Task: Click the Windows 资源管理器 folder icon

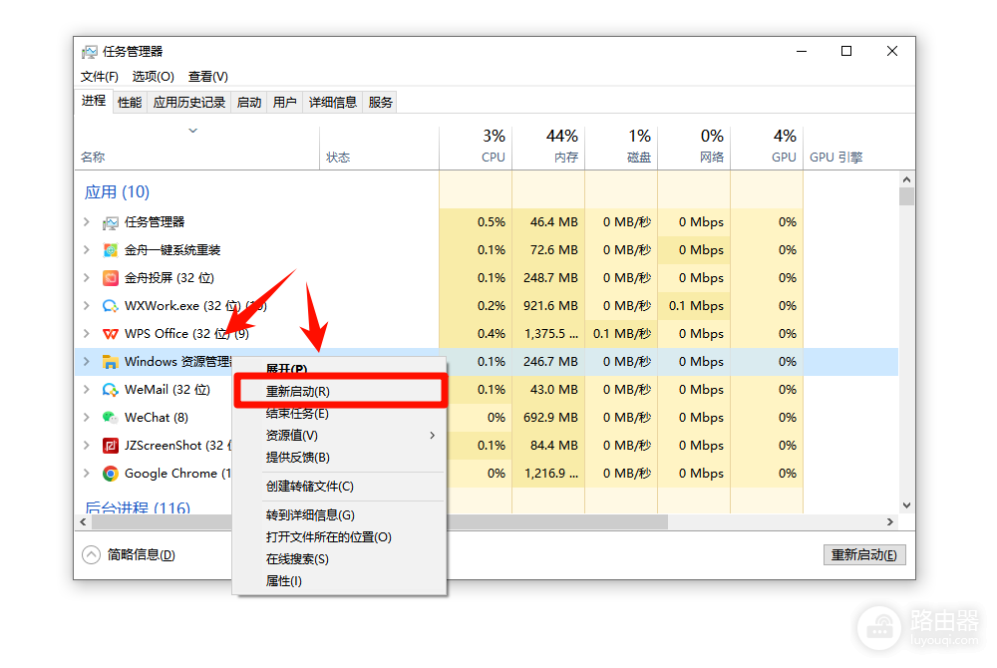Action: point(110,362)
